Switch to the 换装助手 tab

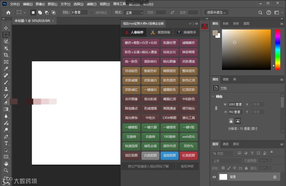click(186, 32)
